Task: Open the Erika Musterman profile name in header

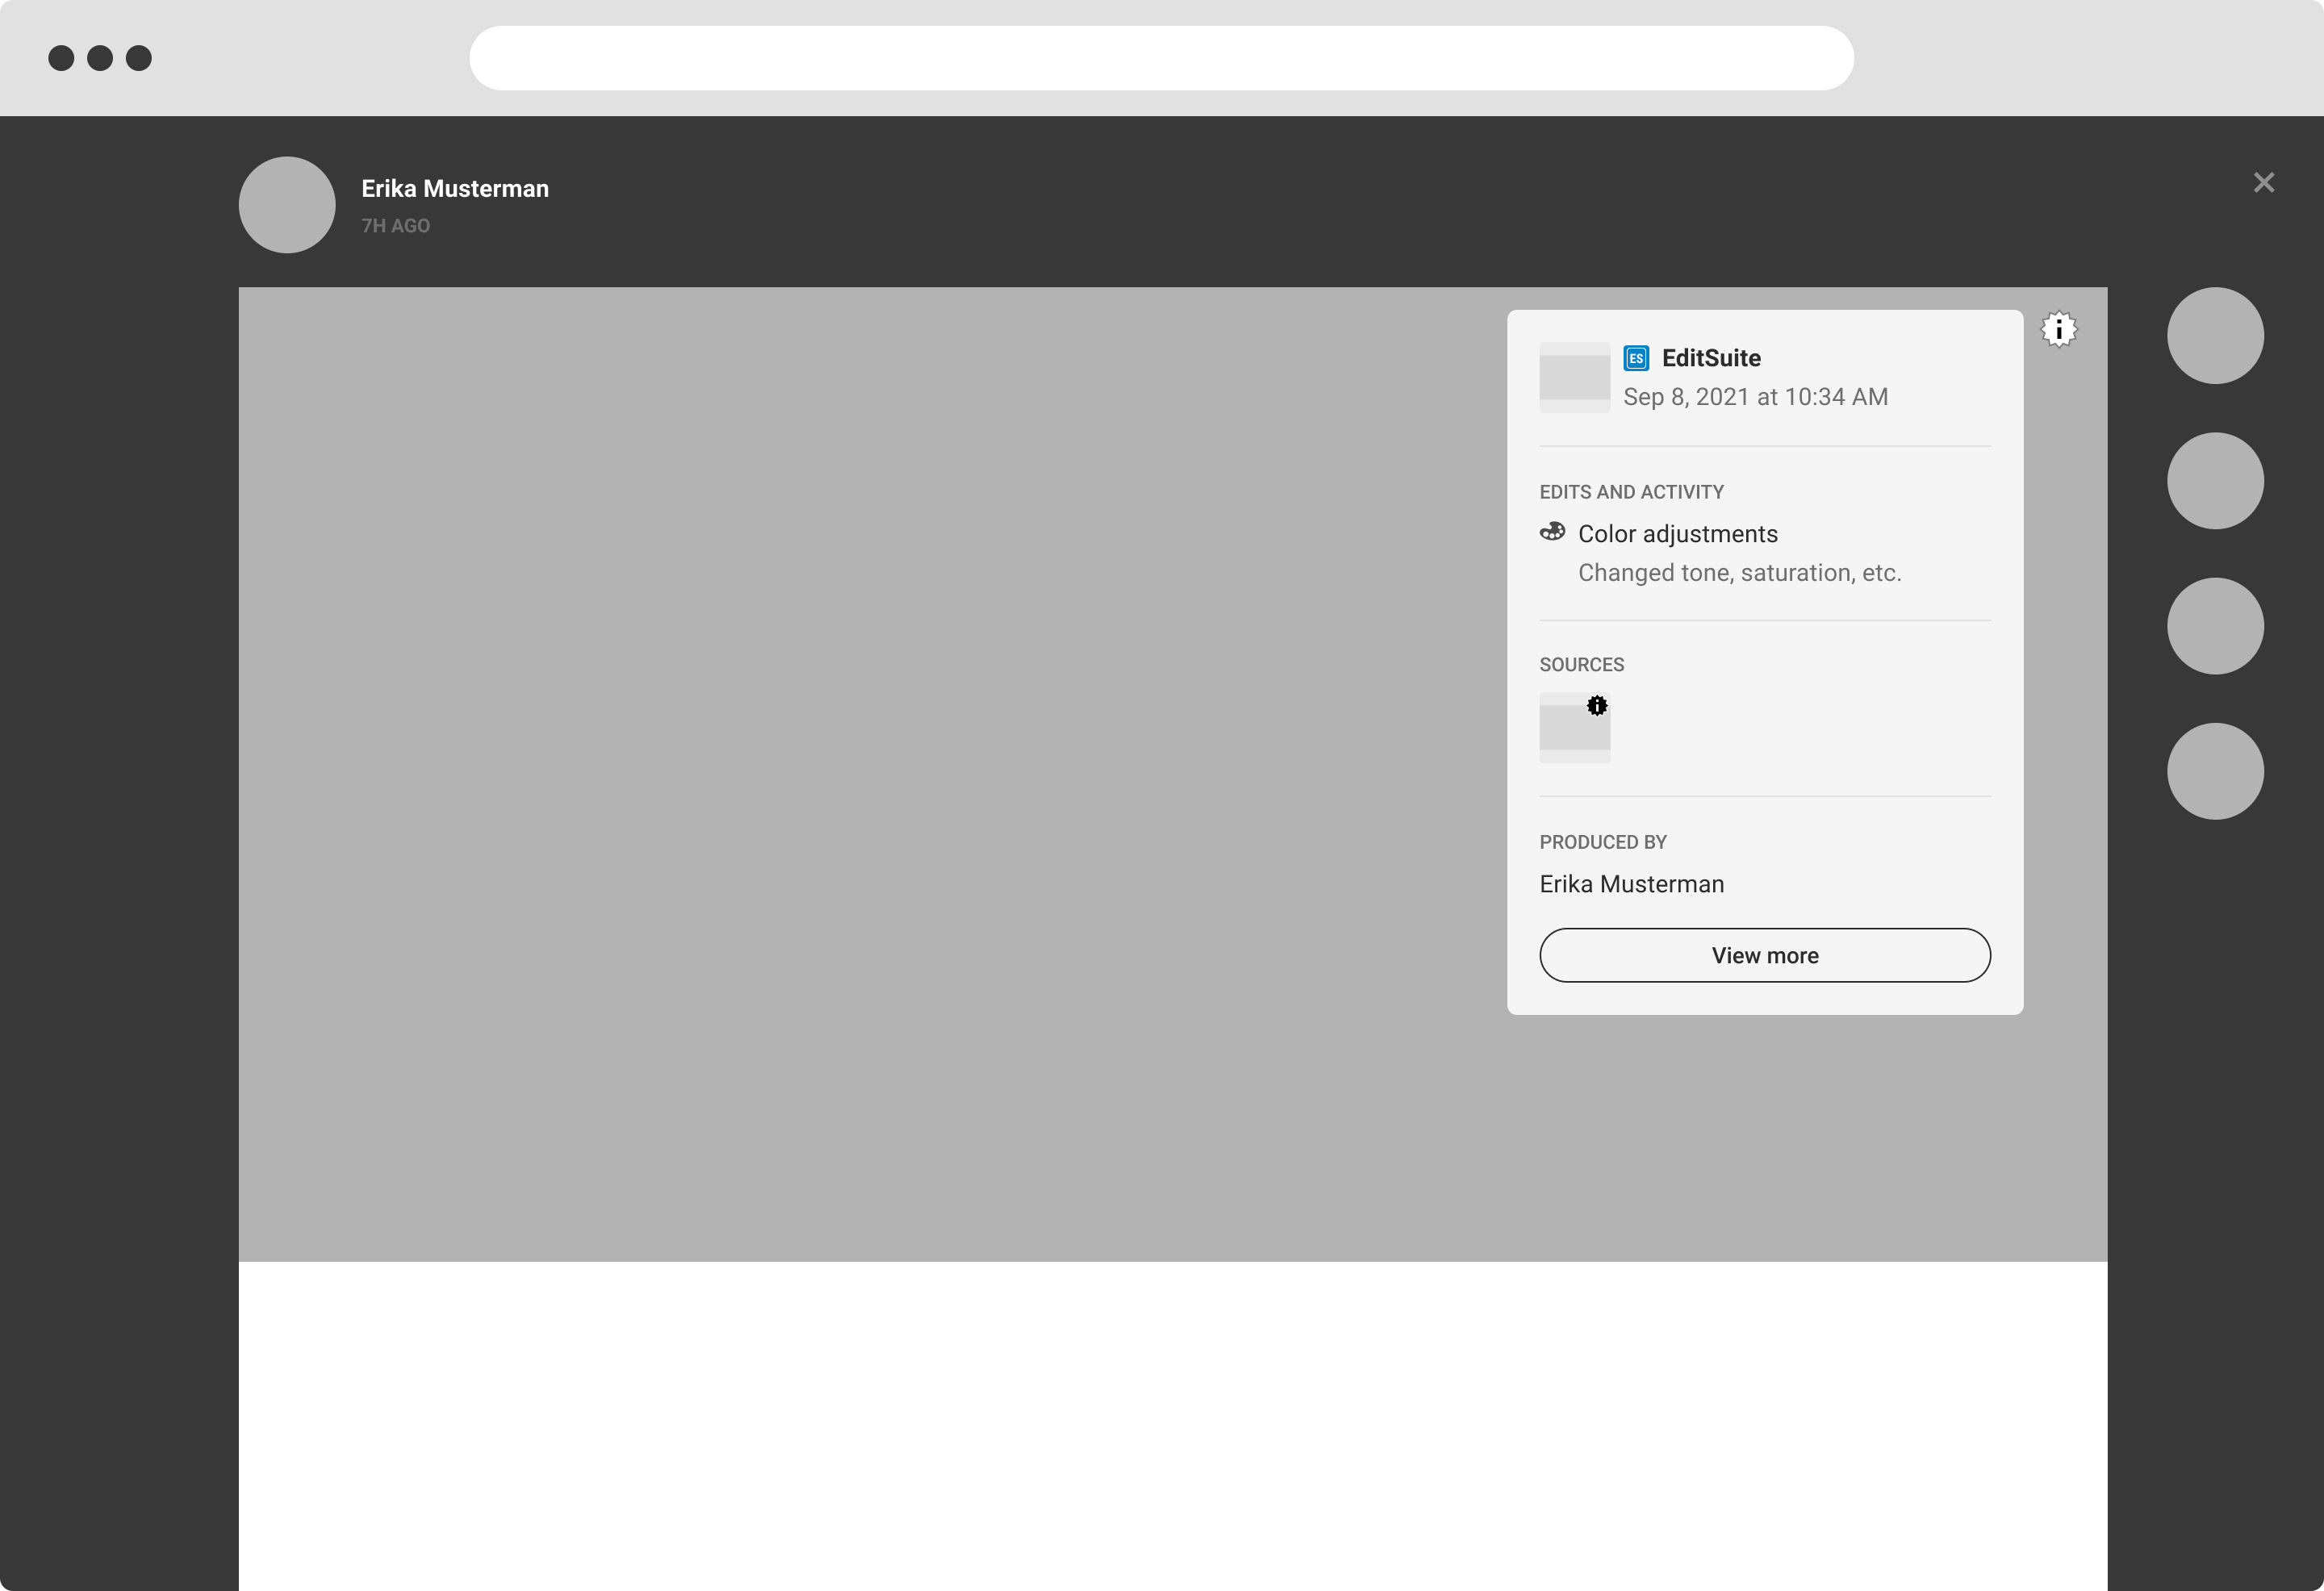Action: tap(455, 189)
